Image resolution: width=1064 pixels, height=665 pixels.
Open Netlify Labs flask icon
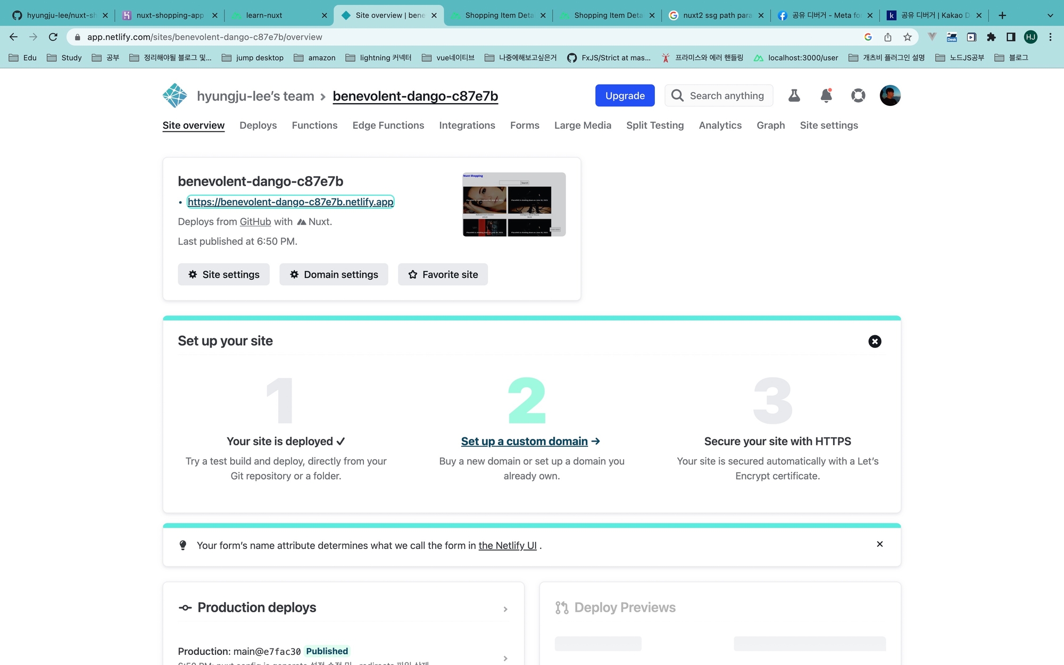pos(794,96)
